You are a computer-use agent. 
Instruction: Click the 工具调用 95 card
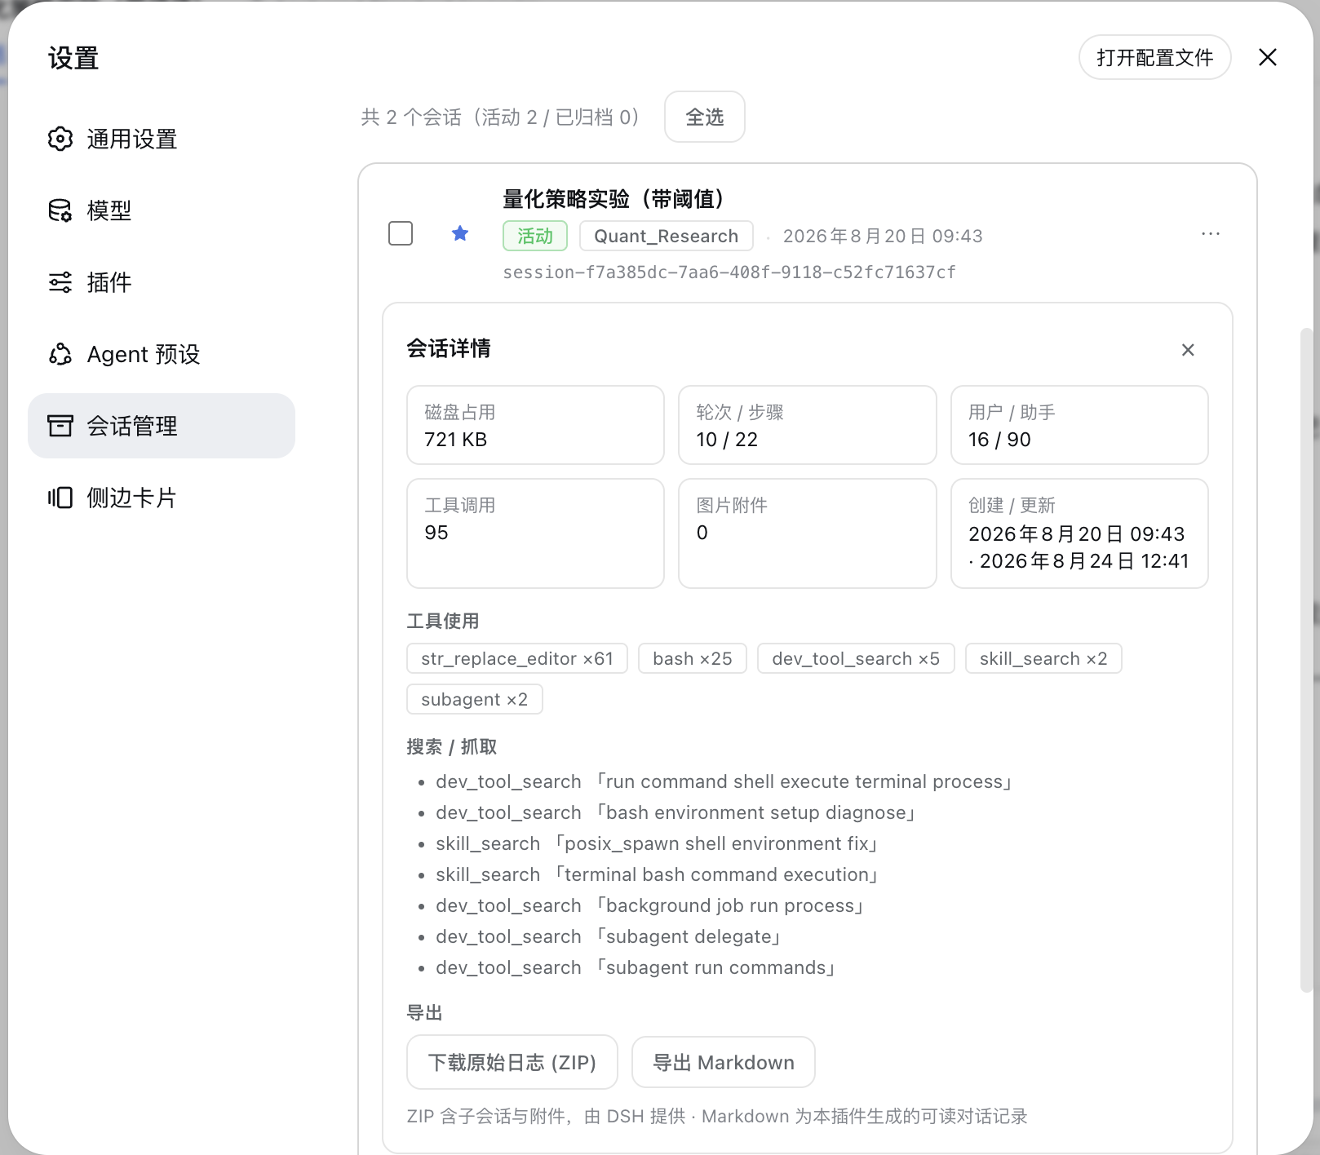535,533
